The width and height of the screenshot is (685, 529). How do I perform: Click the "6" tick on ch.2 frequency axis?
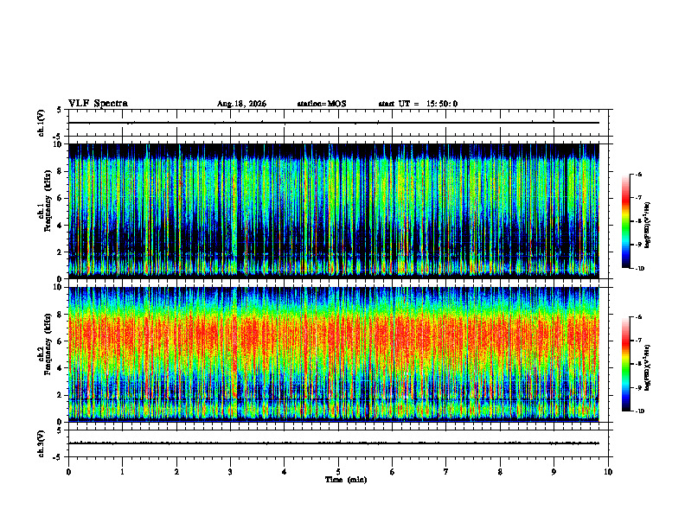click(x=61, y=341)
